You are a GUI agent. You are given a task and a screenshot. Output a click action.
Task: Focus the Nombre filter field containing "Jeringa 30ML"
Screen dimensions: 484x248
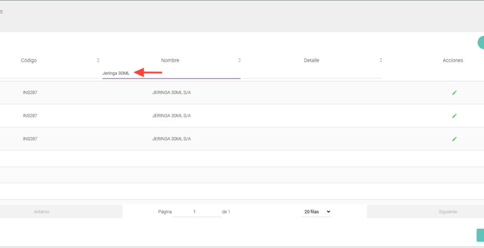[171, 73]
